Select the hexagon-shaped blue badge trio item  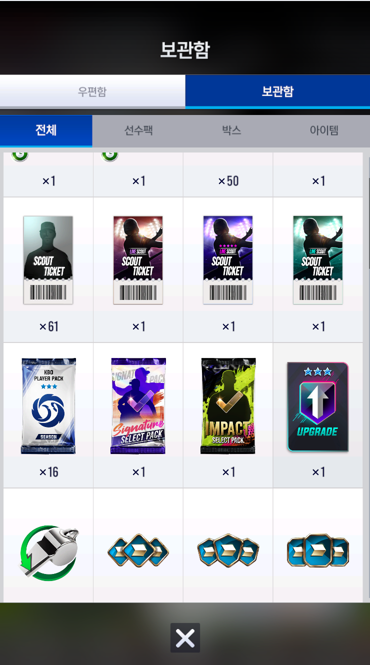click(x=228, y=550)
